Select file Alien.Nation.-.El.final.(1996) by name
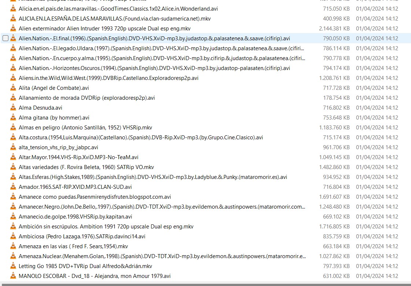This screenshot has width=411, height=286. (x=154, y=38)
